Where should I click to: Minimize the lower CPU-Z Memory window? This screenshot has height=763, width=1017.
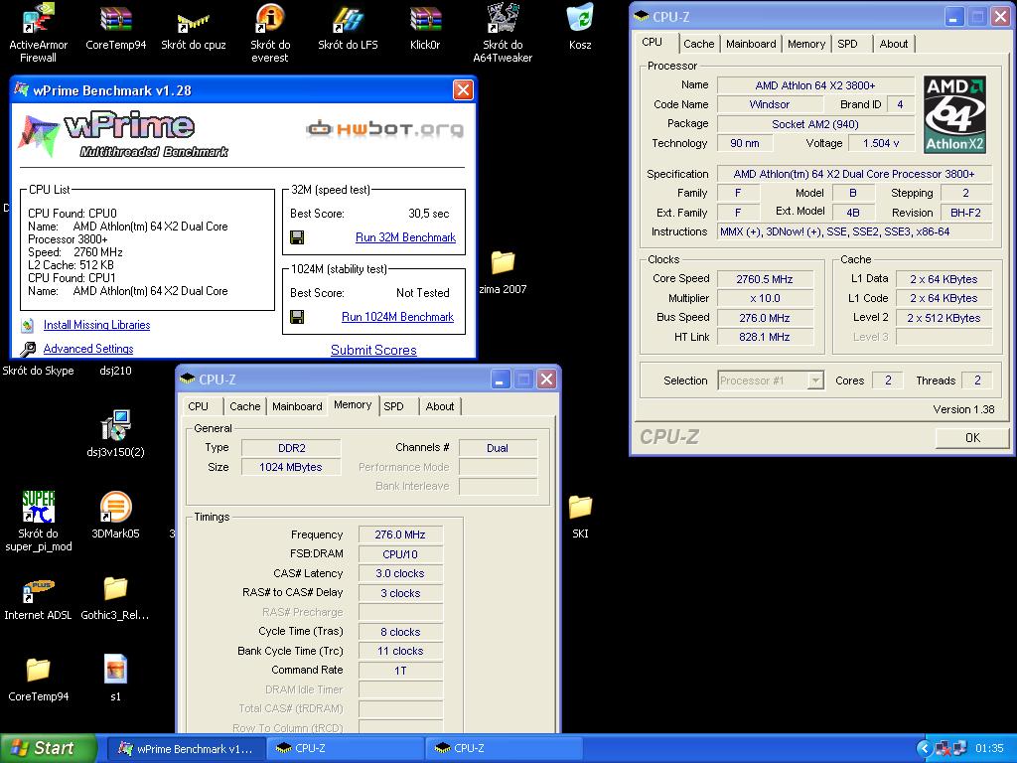pos(500,379)
